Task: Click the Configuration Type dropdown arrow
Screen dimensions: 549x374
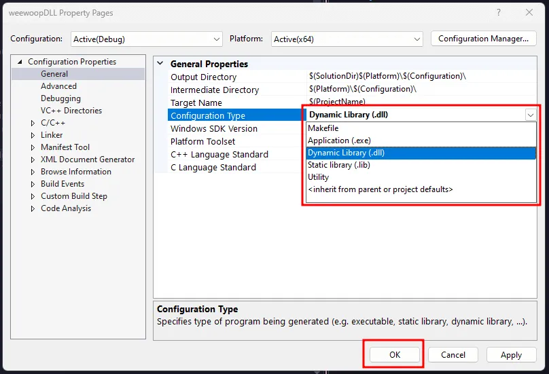Action: [x=530, y=115]
